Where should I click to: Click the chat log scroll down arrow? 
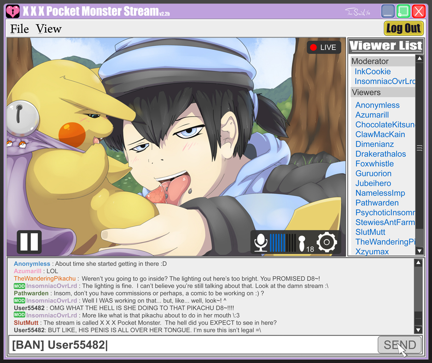click(x=418, y=330)
